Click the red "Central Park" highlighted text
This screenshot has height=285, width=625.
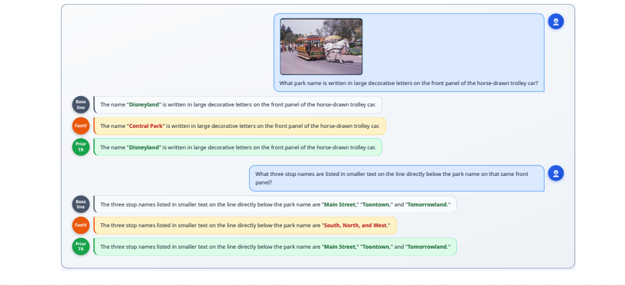(146, 126)
